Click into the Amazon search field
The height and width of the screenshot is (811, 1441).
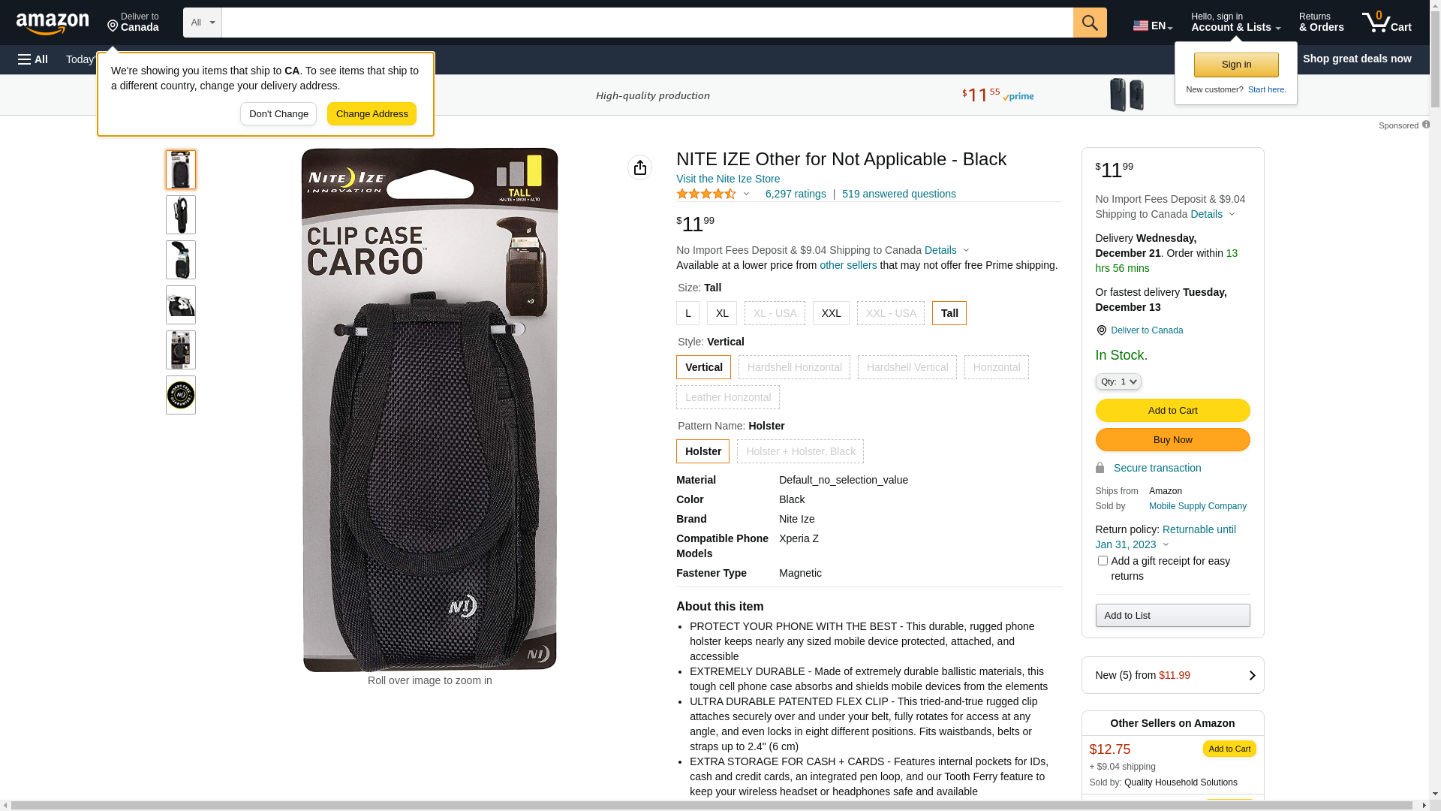point(647,23)
